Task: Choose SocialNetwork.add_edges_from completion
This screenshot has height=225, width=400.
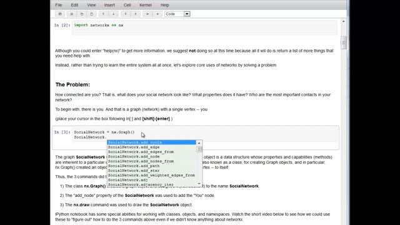Action: [x=151, y=152]
